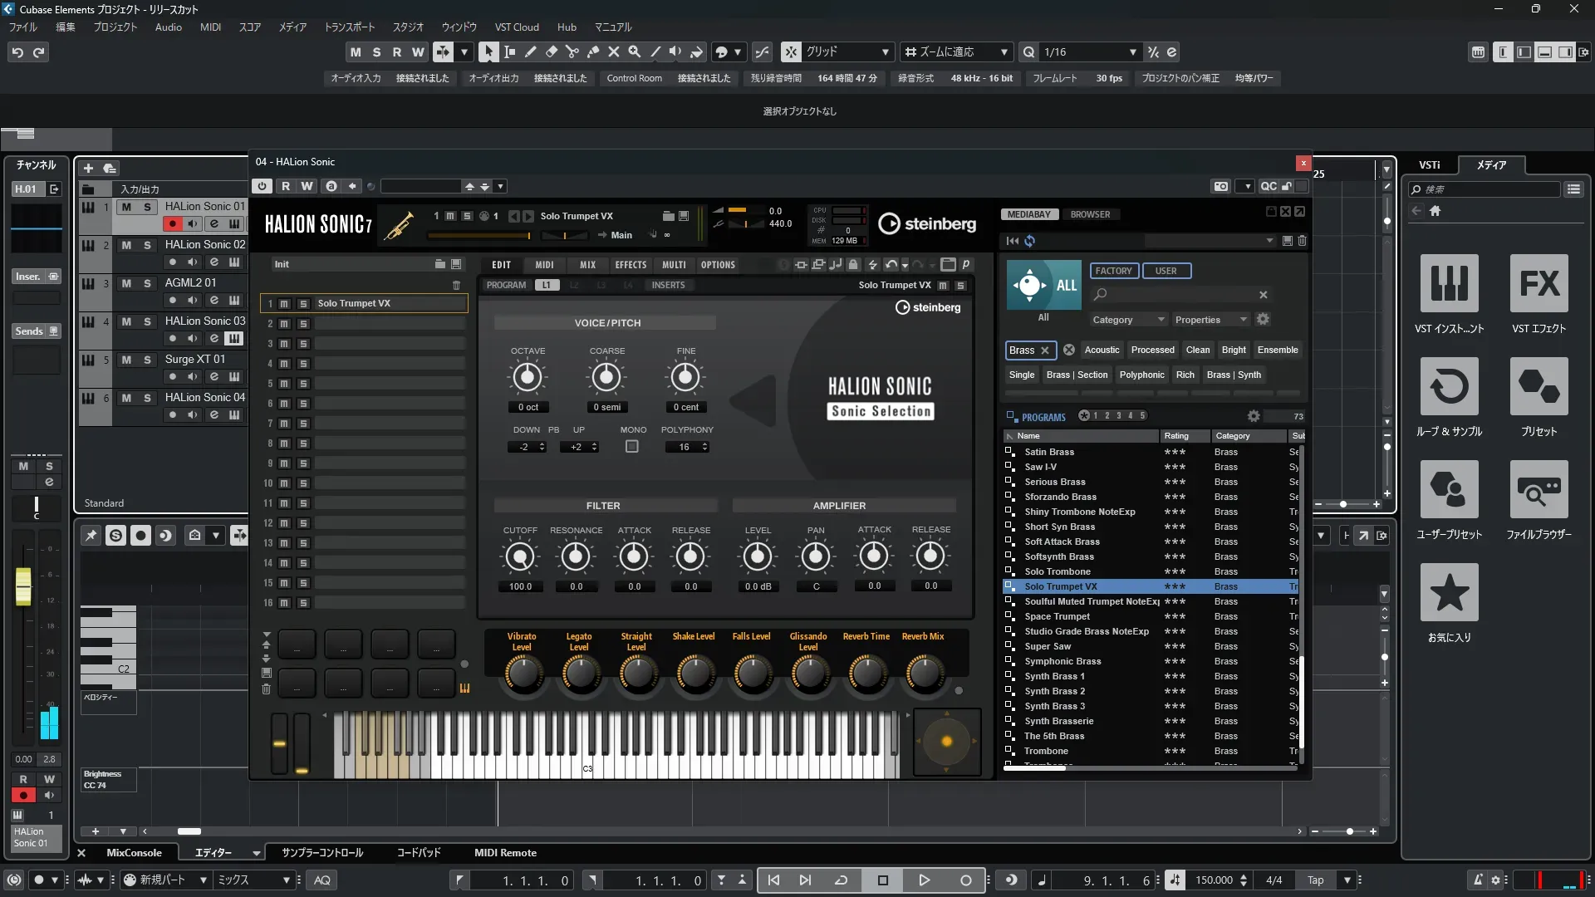Select the Glue tool in toolbar
Viewport: 1595px width, 897px height.
click(x=593, y=51)
